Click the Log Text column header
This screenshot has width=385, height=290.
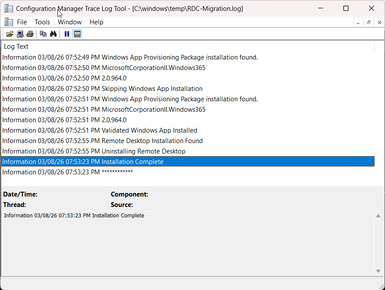point(17,47)
